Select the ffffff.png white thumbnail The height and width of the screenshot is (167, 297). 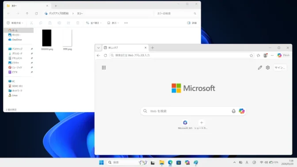coord(68,38)
